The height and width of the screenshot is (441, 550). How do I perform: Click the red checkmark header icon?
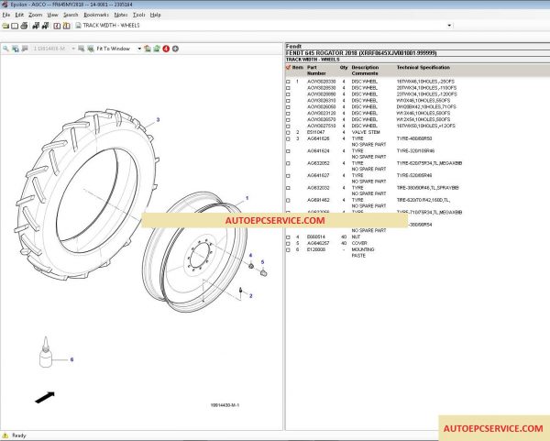click(x=289, y=67)
